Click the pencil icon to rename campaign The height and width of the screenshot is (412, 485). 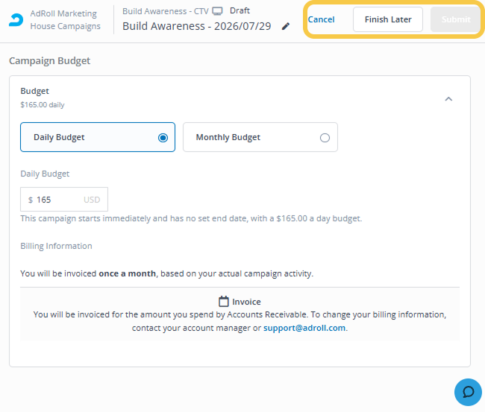tap(286, 26)
